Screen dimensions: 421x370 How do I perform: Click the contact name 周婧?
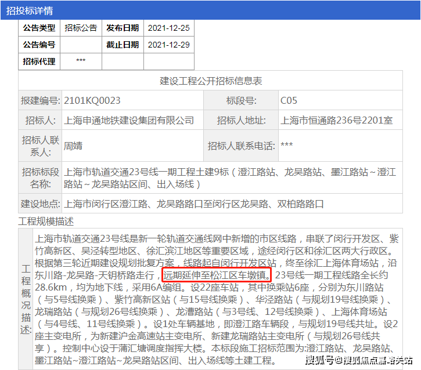[x=73, y=146]
